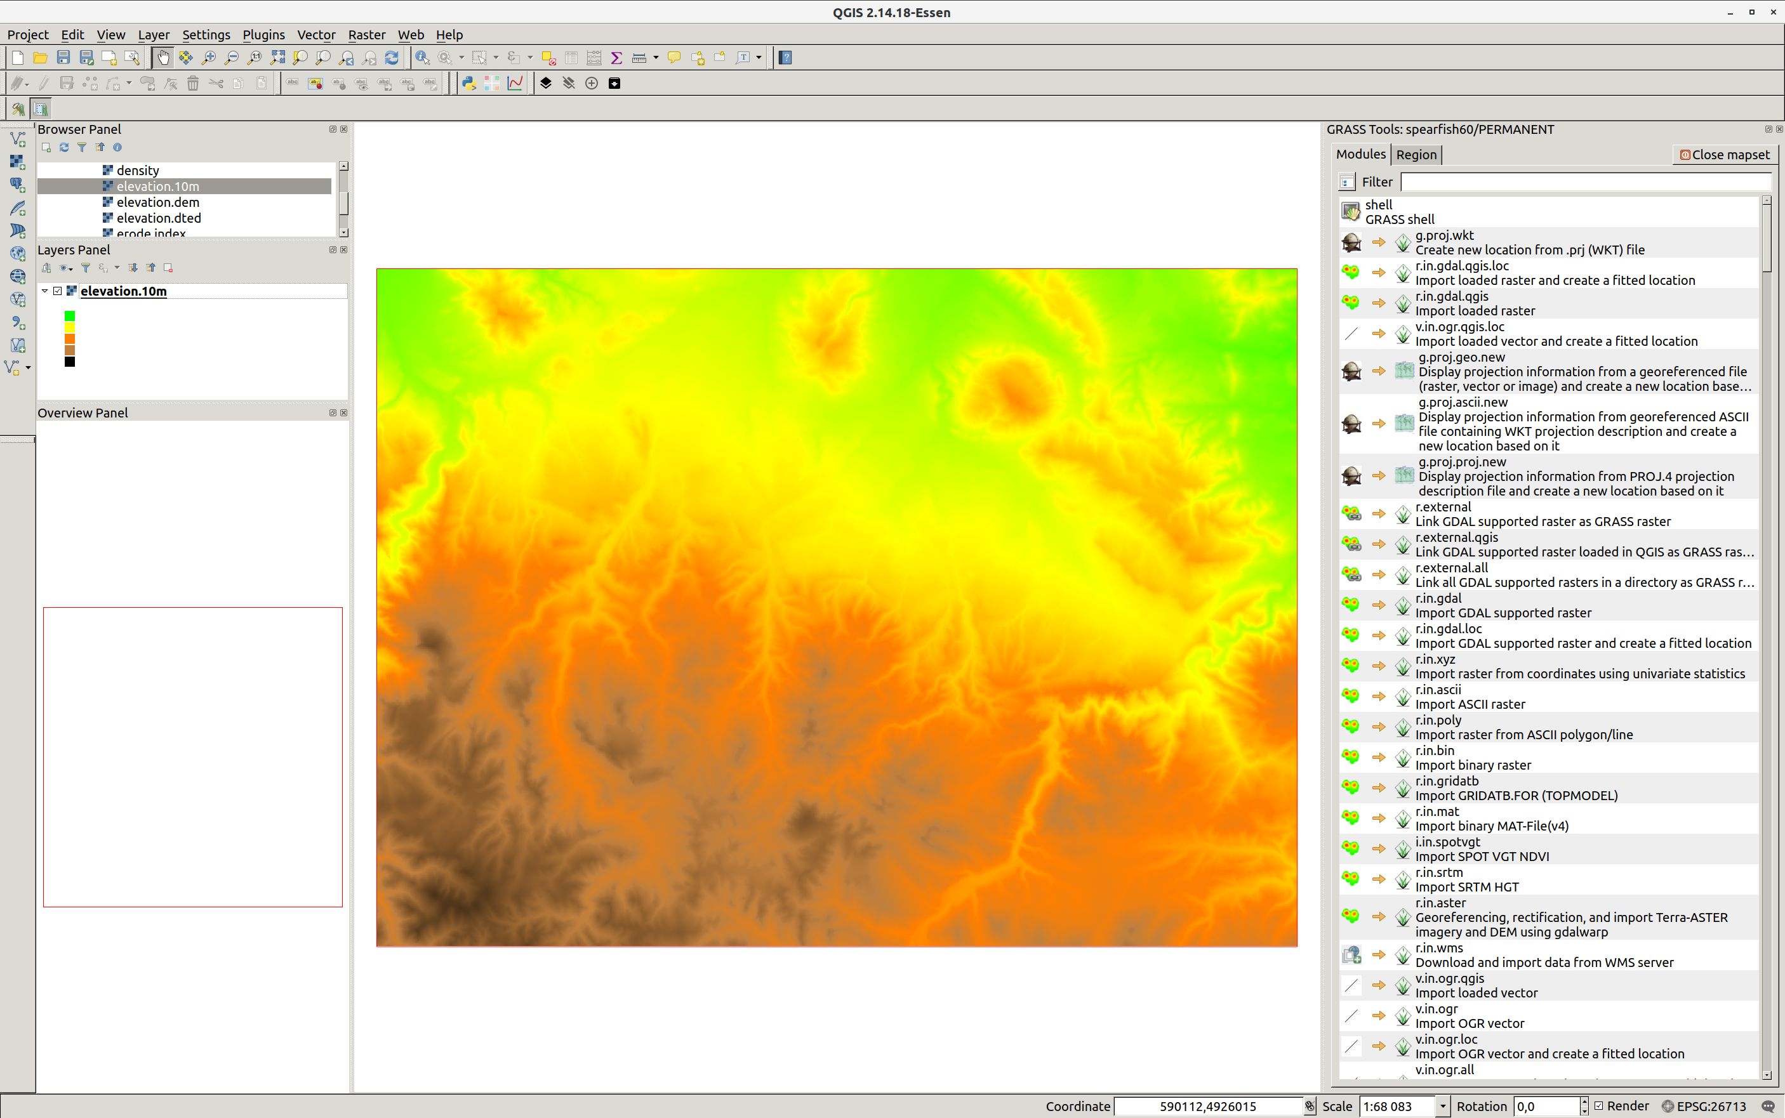1785x1118 pixels.
Task: Open the Python console icon
Action: (468, 83)
